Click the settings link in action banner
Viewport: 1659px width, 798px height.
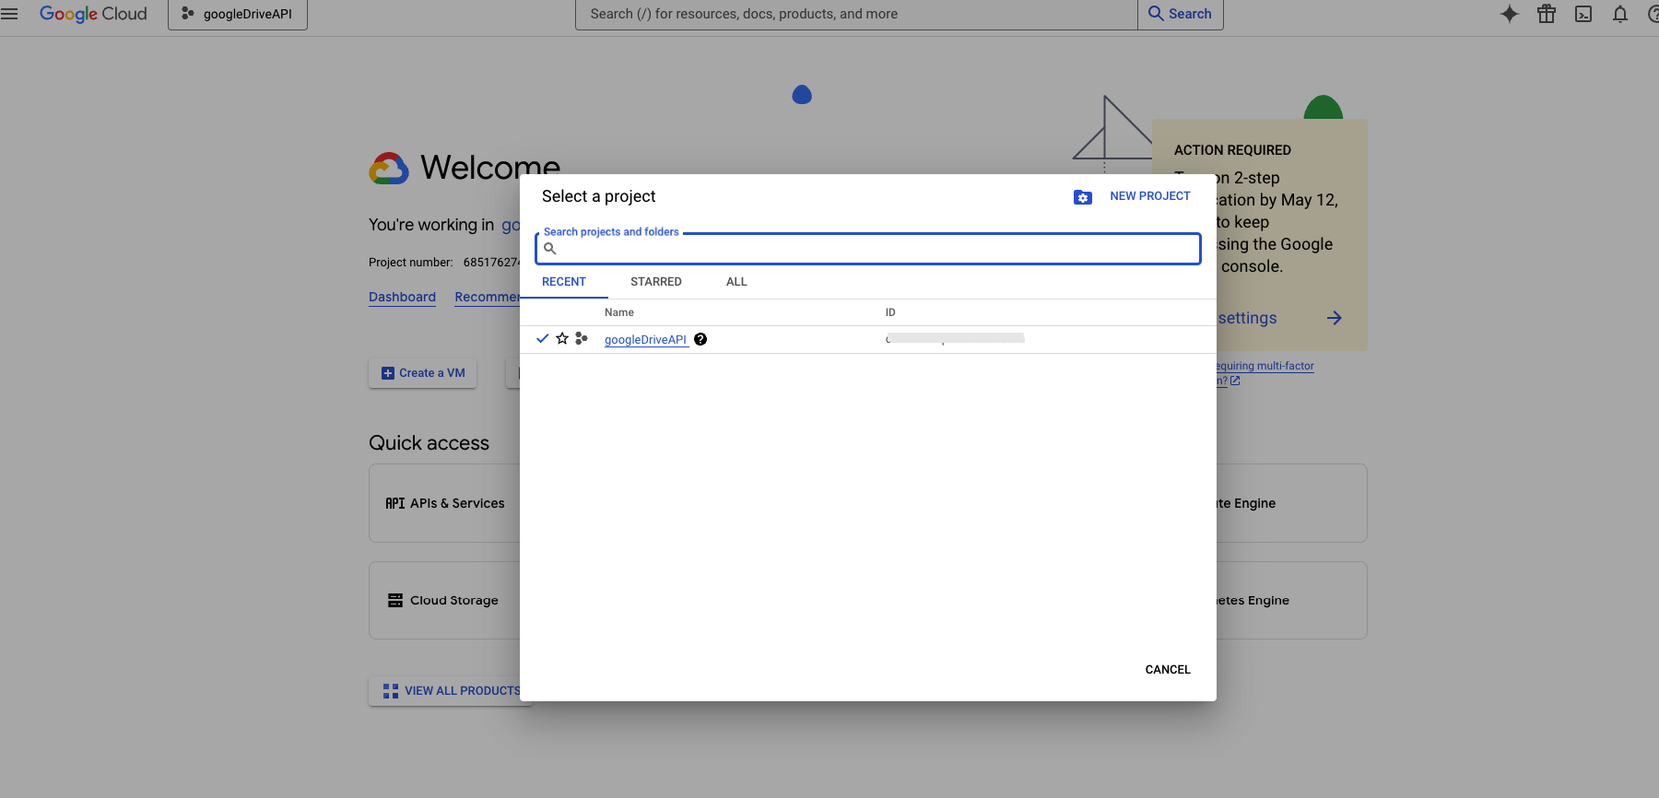1247,318
